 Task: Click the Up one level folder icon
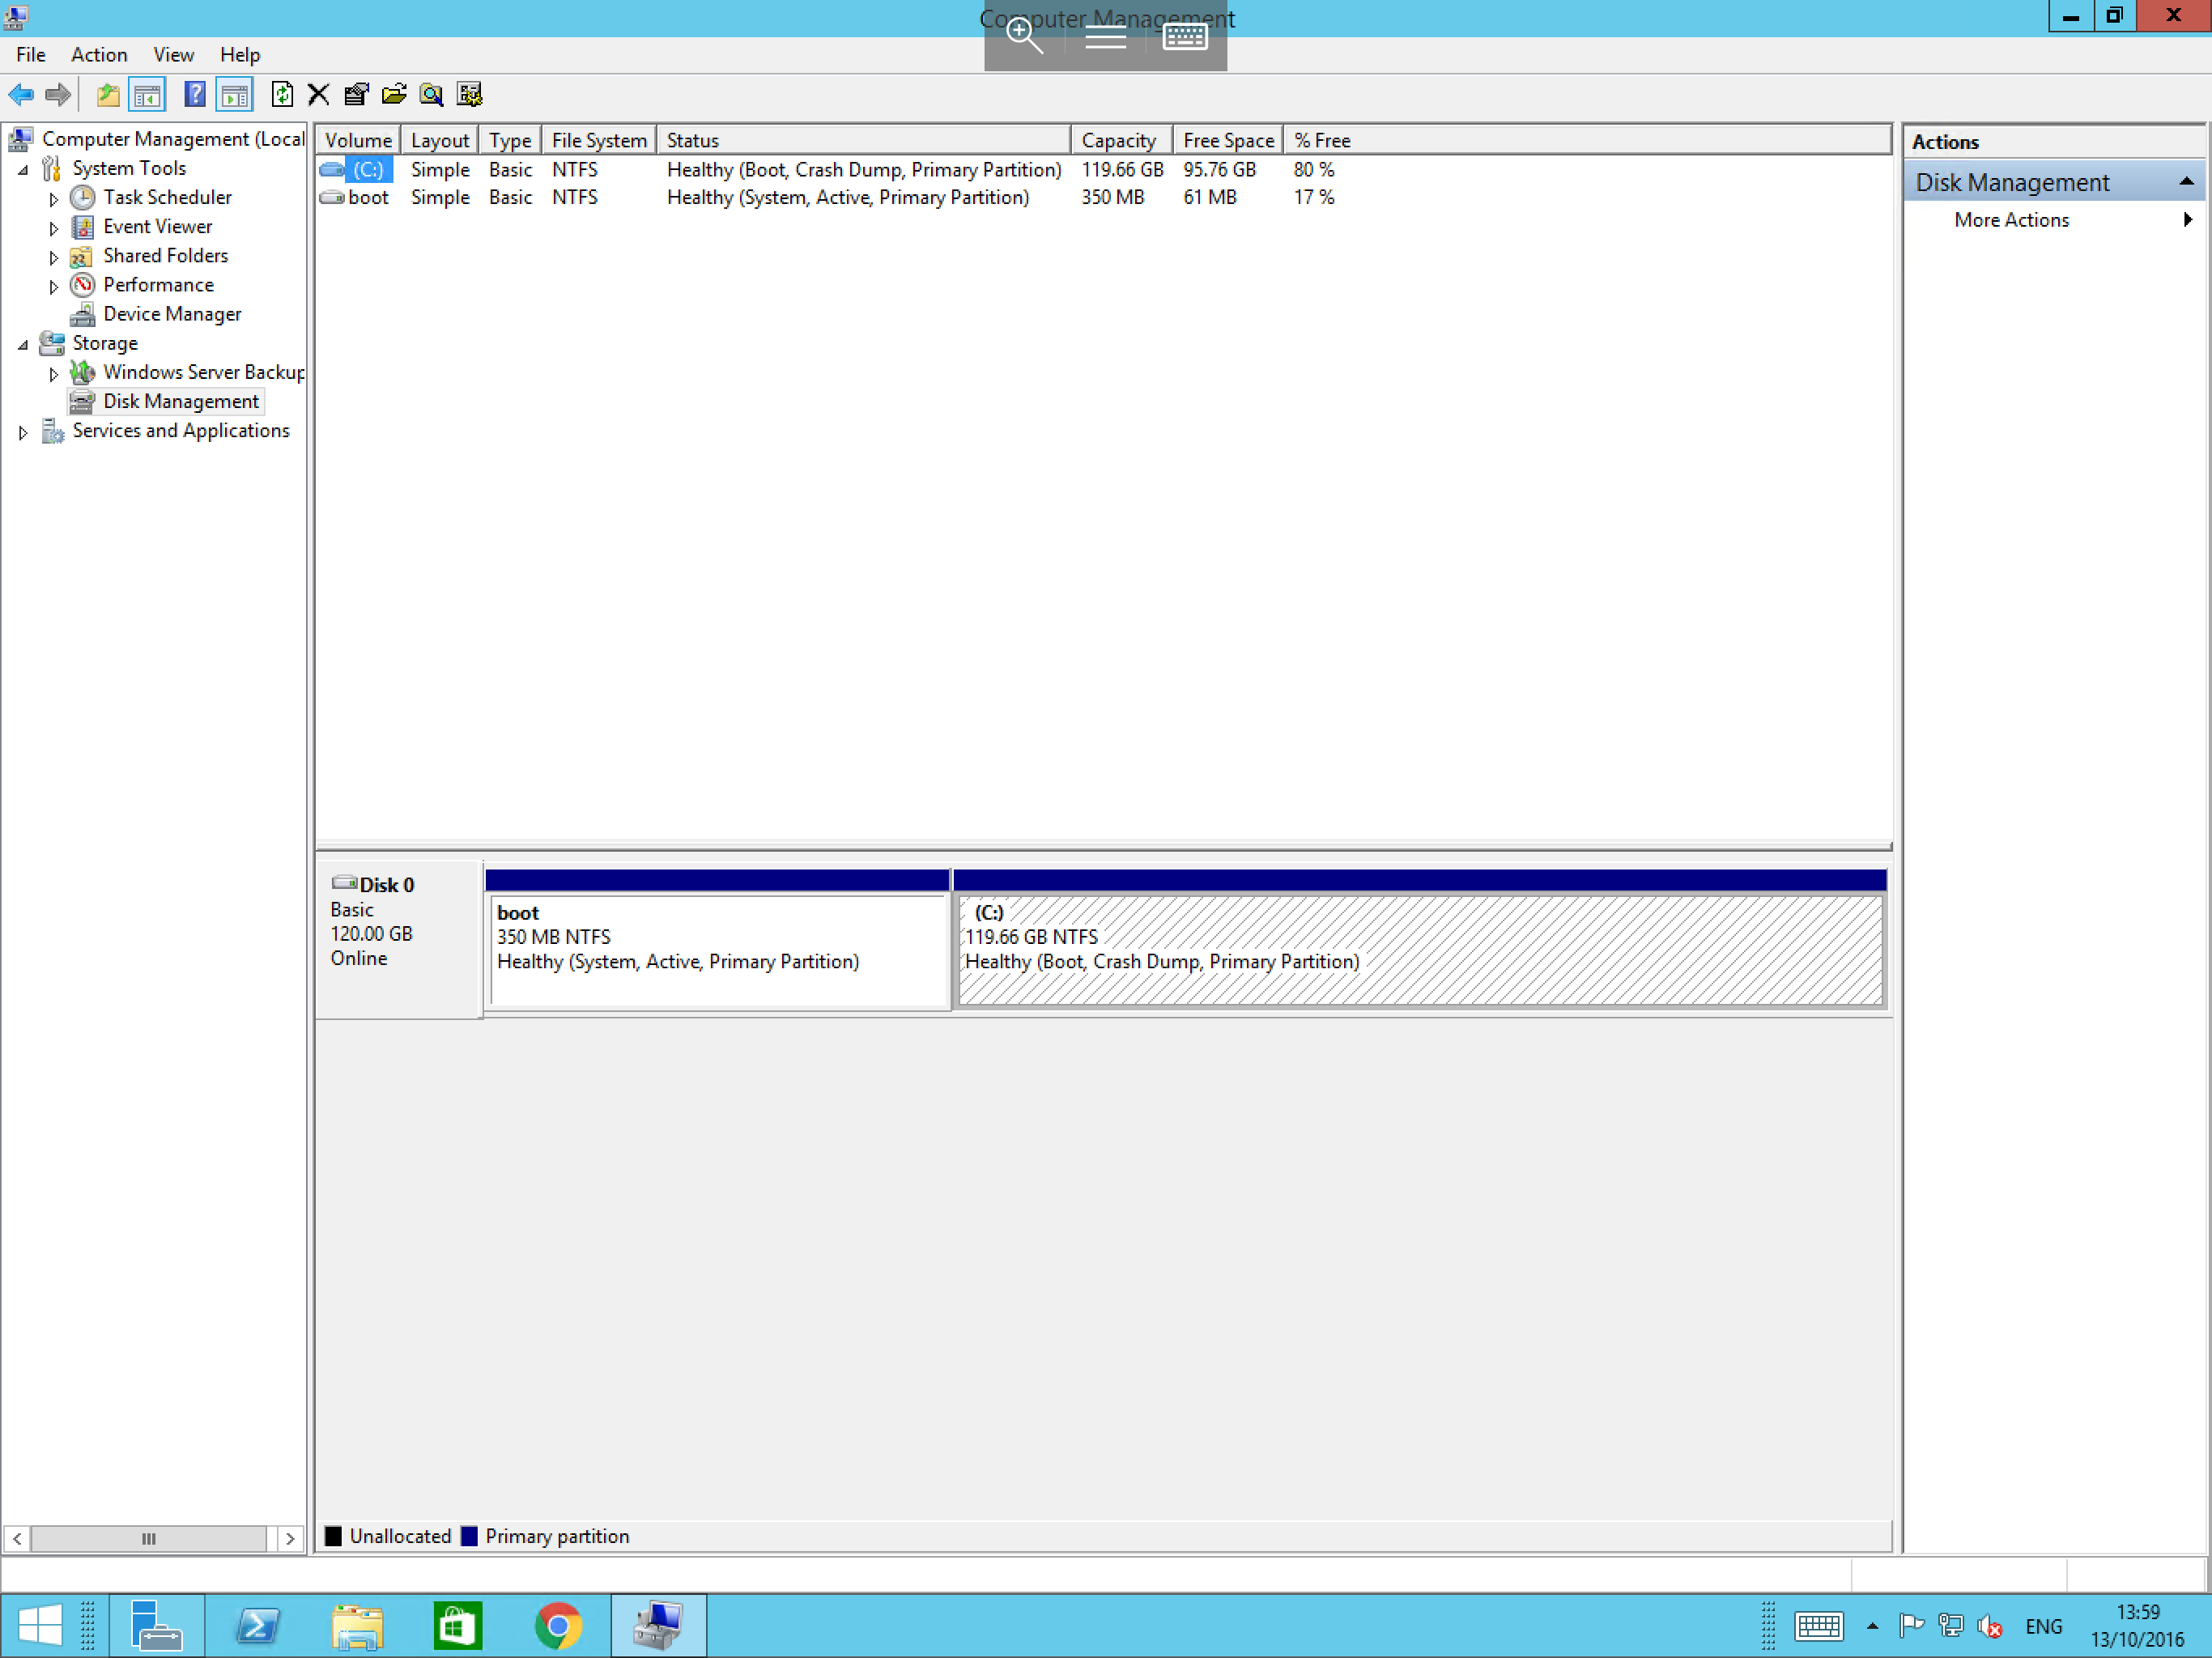coord(108,95)
